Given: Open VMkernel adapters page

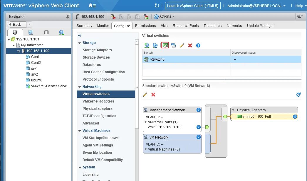Looking at the screenshot, I should tap(98, 101).
